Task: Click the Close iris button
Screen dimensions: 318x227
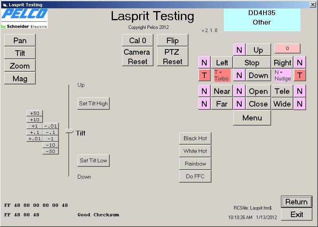Action: 258,104
